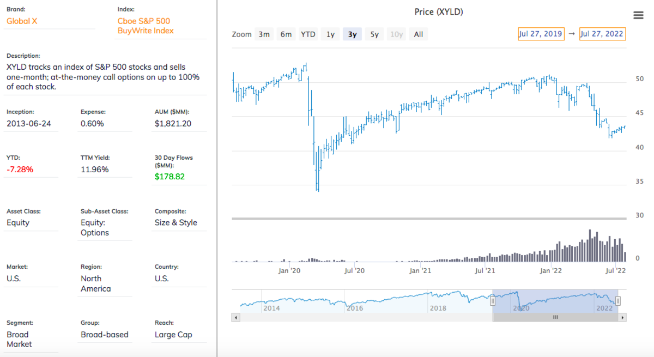Set zoom range to 3m
The image size is (654, 357).
pyautogui.click(x=264, y=34)
